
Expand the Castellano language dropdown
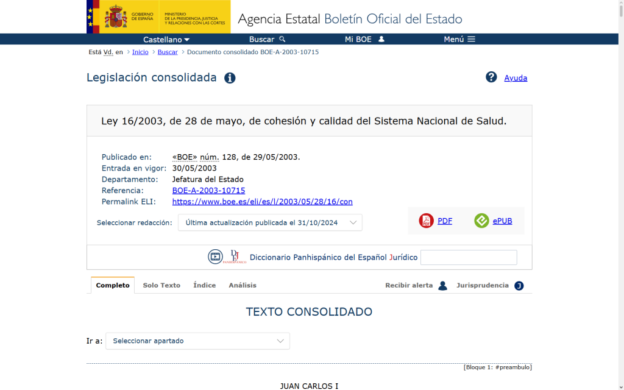[166, 39]
